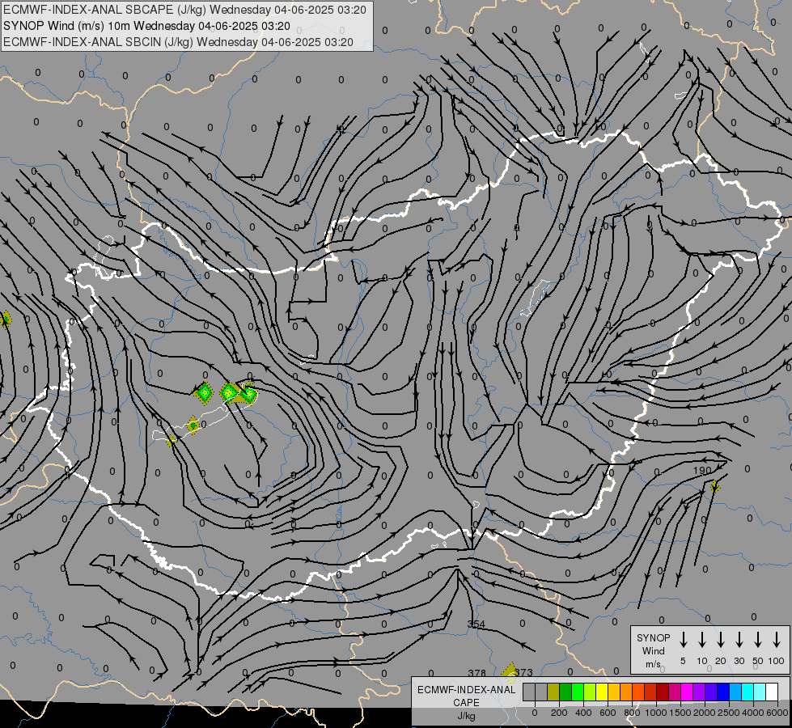Click the wind arrow above the 50 label
This screenshot has width=792, height=728.
pos(758,640)
